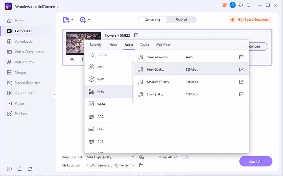
Task: Select Low Quality 128 kbps preset
Action: pyautogui.click(x=191, y=94)
